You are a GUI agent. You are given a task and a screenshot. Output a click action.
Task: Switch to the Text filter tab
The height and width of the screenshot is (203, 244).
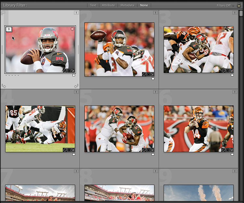click(93, 5)
